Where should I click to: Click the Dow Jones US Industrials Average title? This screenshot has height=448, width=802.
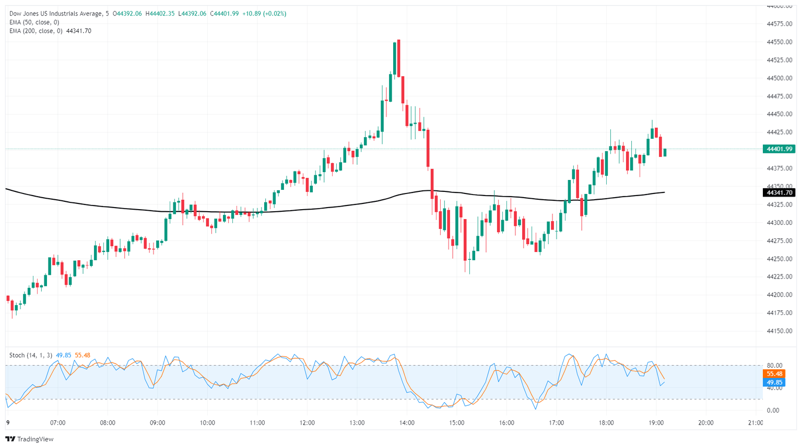tap(56, 14)
